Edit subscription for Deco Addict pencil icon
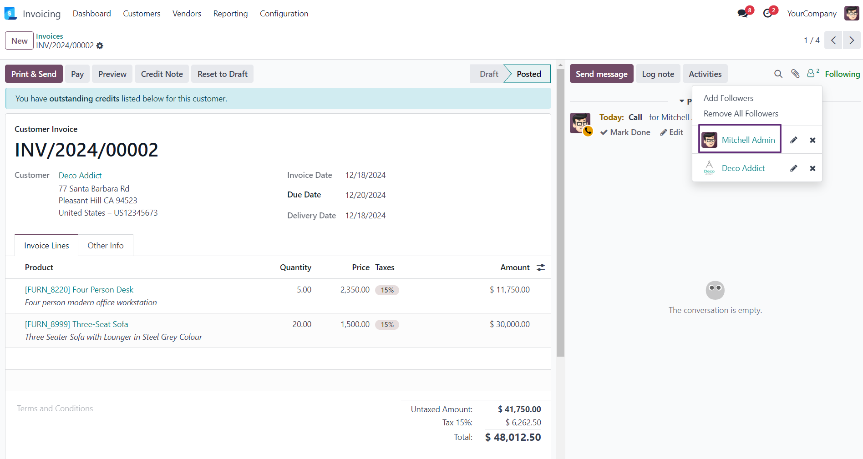Viewport: 863px width, 459px height. [x=794, y=168]
